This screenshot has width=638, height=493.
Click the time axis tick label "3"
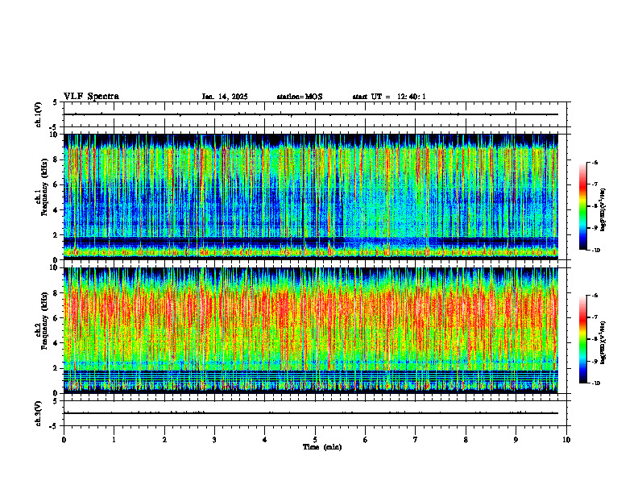[x=214, y=440]
